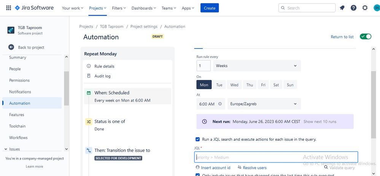Screen dimensions: 380x176
Task: Open the app switcher grid icon
Action: tap(8, 8)
